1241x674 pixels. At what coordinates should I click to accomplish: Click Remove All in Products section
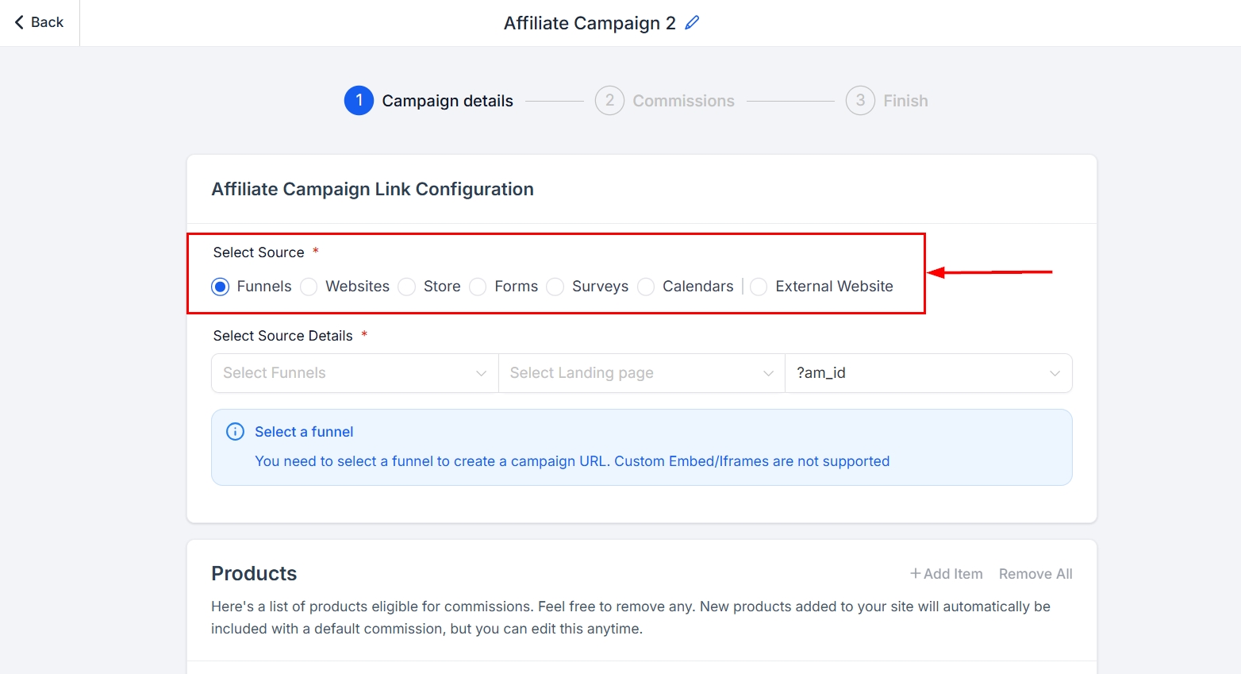coord(1035,574)
